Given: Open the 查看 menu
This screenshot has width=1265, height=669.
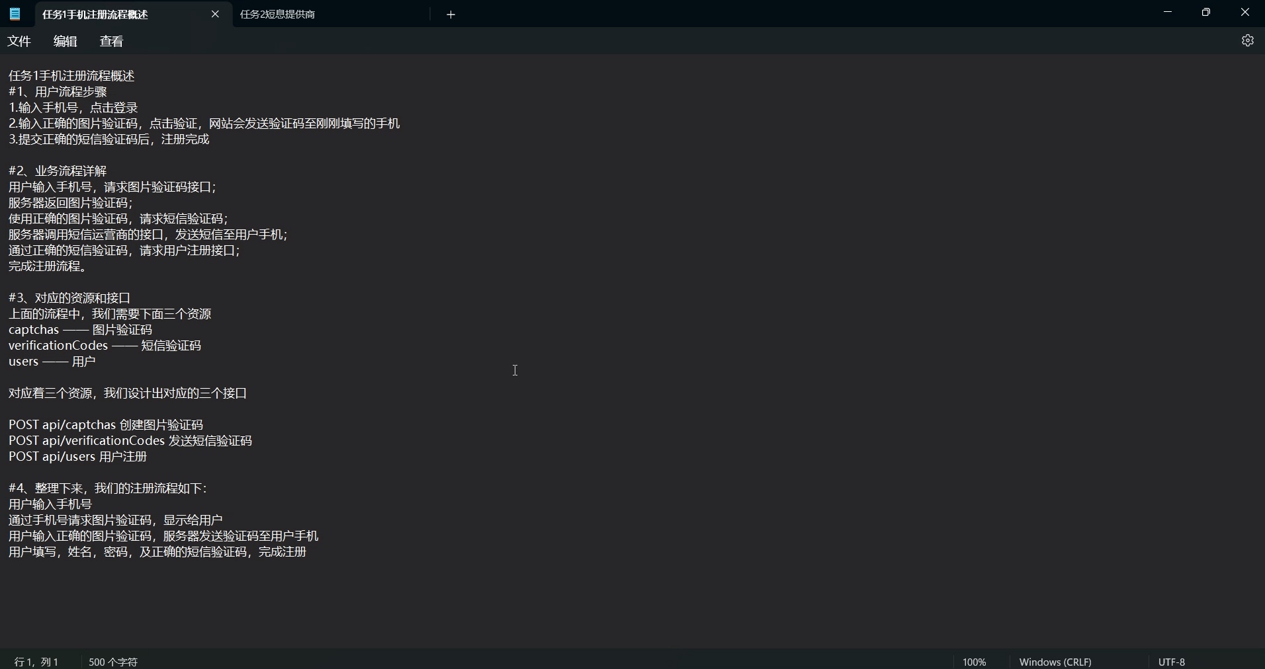Looking at the screenshot, I should pyautogui.click(x=111, y=40).
